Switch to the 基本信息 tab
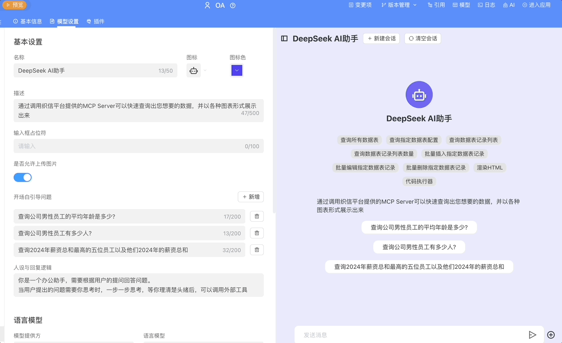Screen dimensions: 562x343 (29, 21)
